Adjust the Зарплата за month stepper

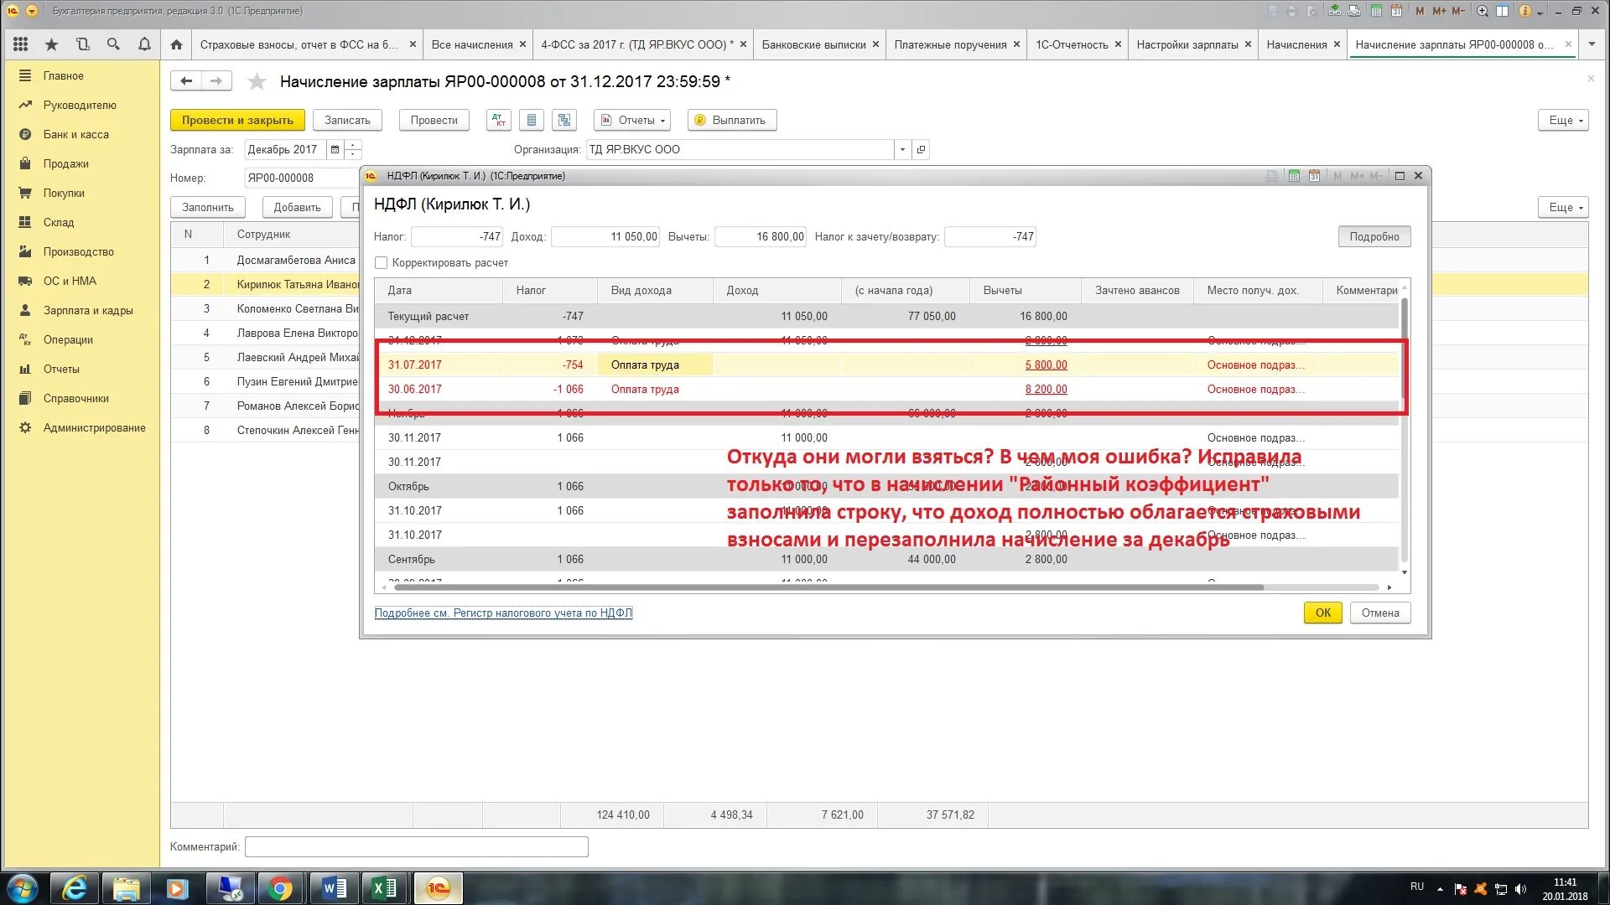[353, 149]
